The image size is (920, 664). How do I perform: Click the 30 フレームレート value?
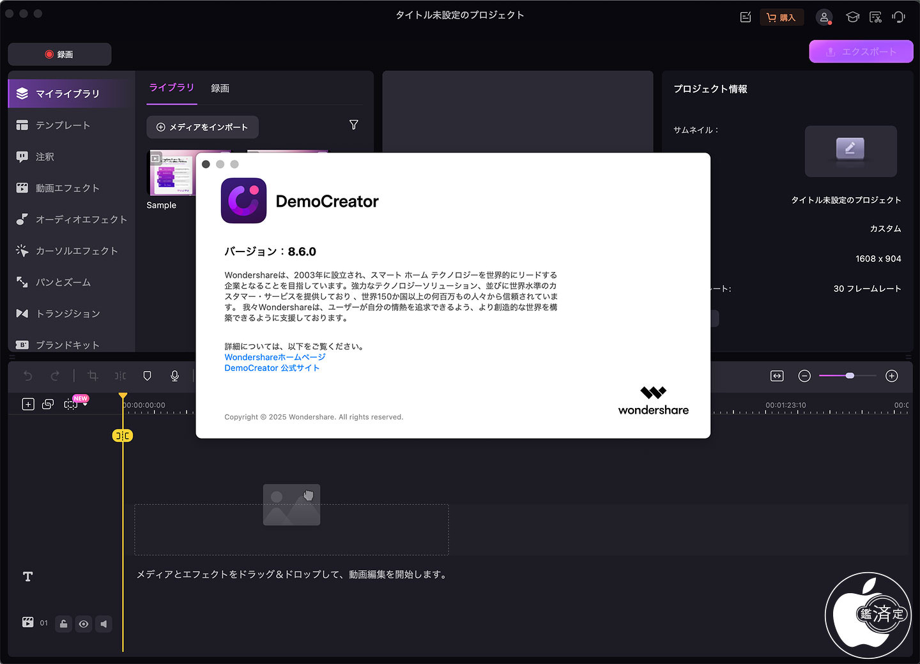pyautogui.click(x=867, y=289)
